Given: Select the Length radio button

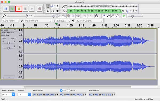Looking at the screenshot, I should pyautogui.click(x=69, y=90).
